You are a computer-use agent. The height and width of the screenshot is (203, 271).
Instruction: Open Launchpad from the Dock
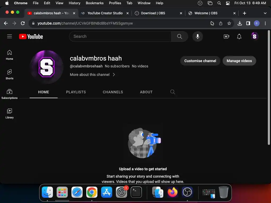[62, 192]
